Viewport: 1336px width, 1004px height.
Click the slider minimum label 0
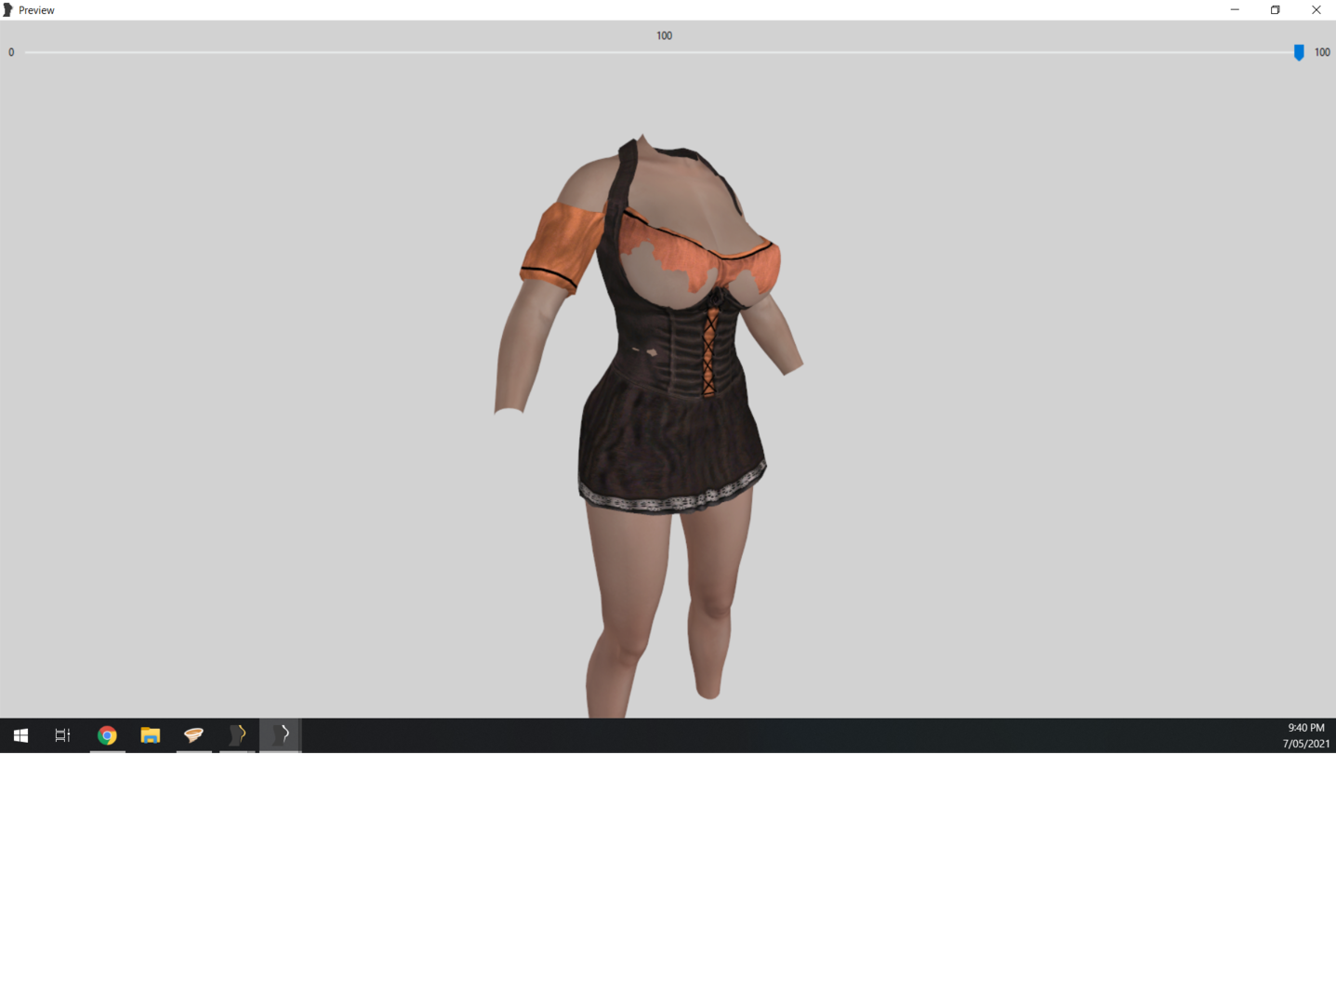click(x=11, y=53)
